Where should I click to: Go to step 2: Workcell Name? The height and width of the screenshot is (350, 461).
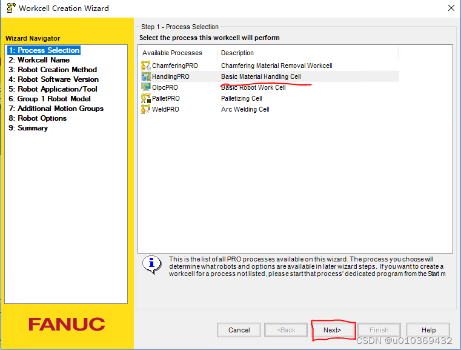(x=39, y=60)
